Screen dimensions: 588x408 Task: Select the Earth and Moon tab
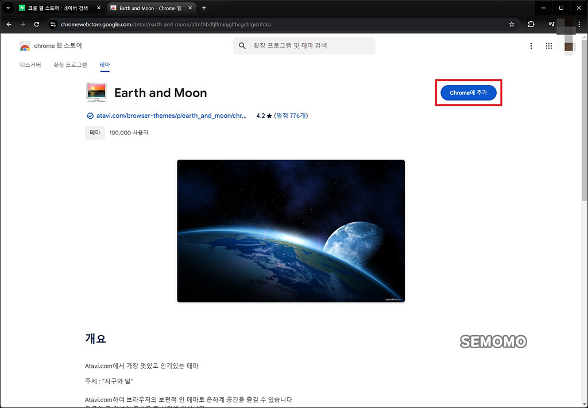(x=152, y=8)
